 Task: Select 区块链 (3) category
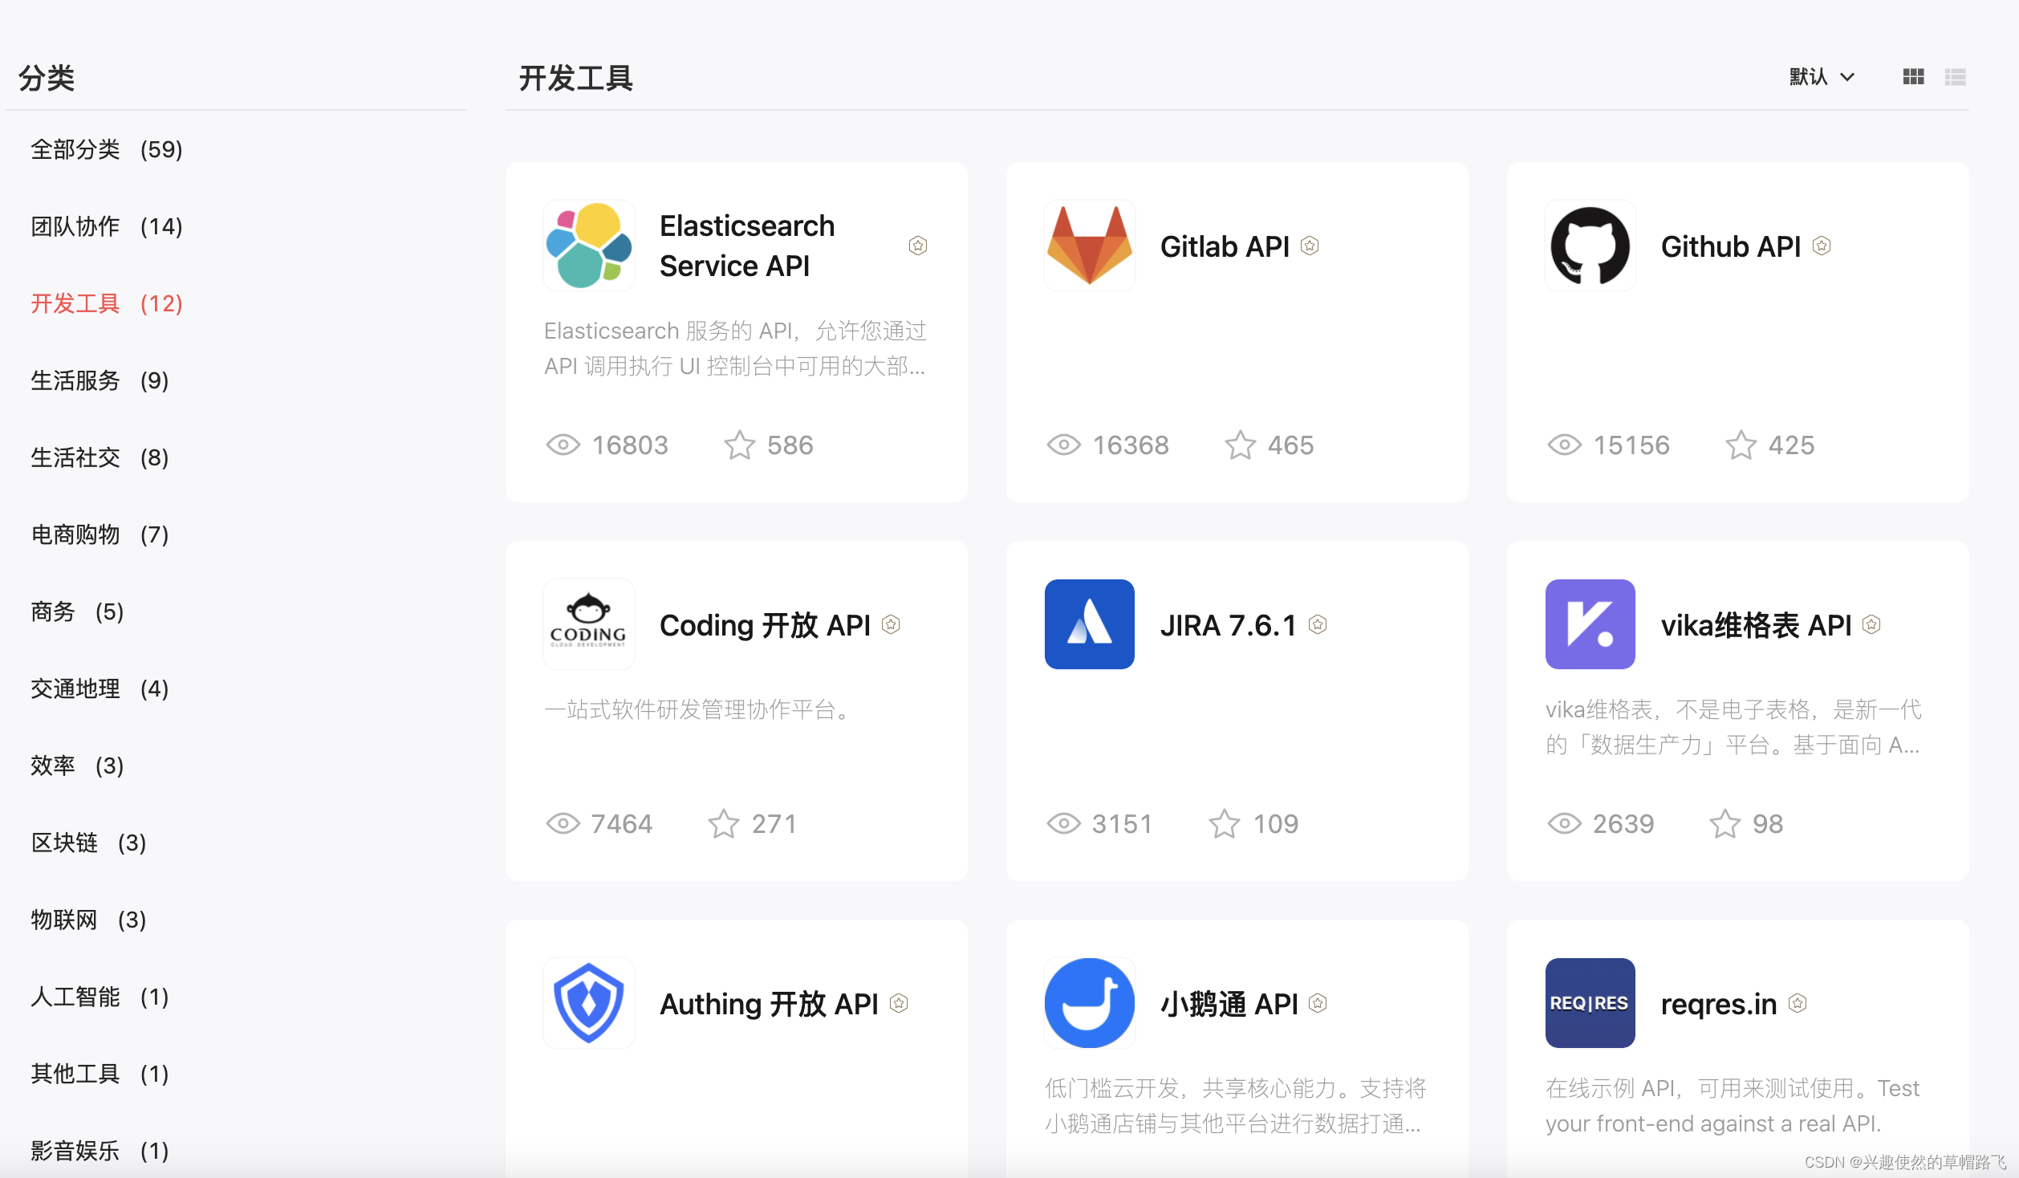88,843
